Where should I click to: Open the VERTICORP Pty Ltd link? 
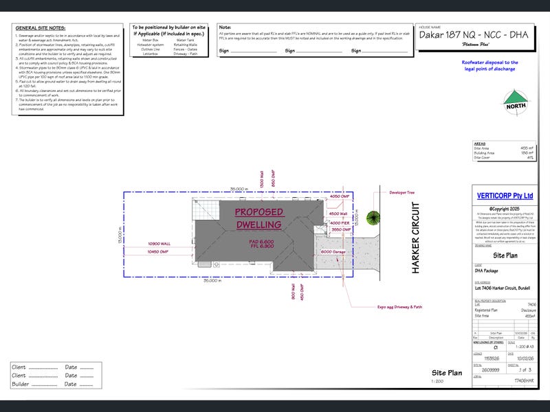[505, 196]
